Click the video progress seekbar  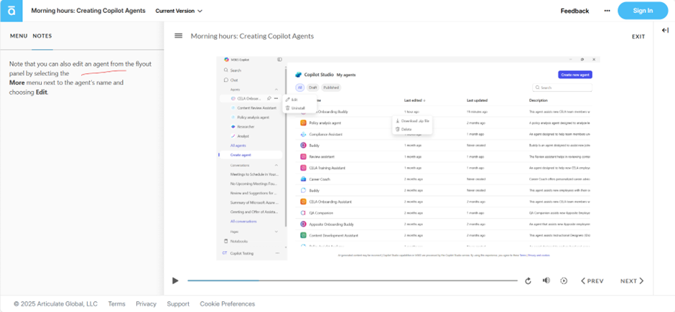pos(352,280)
